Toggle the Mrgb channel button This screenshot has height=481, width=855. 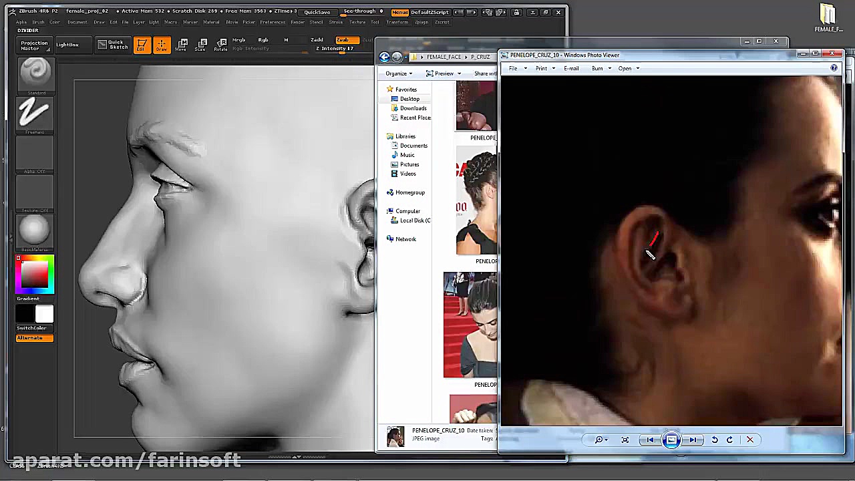(238, 40)
